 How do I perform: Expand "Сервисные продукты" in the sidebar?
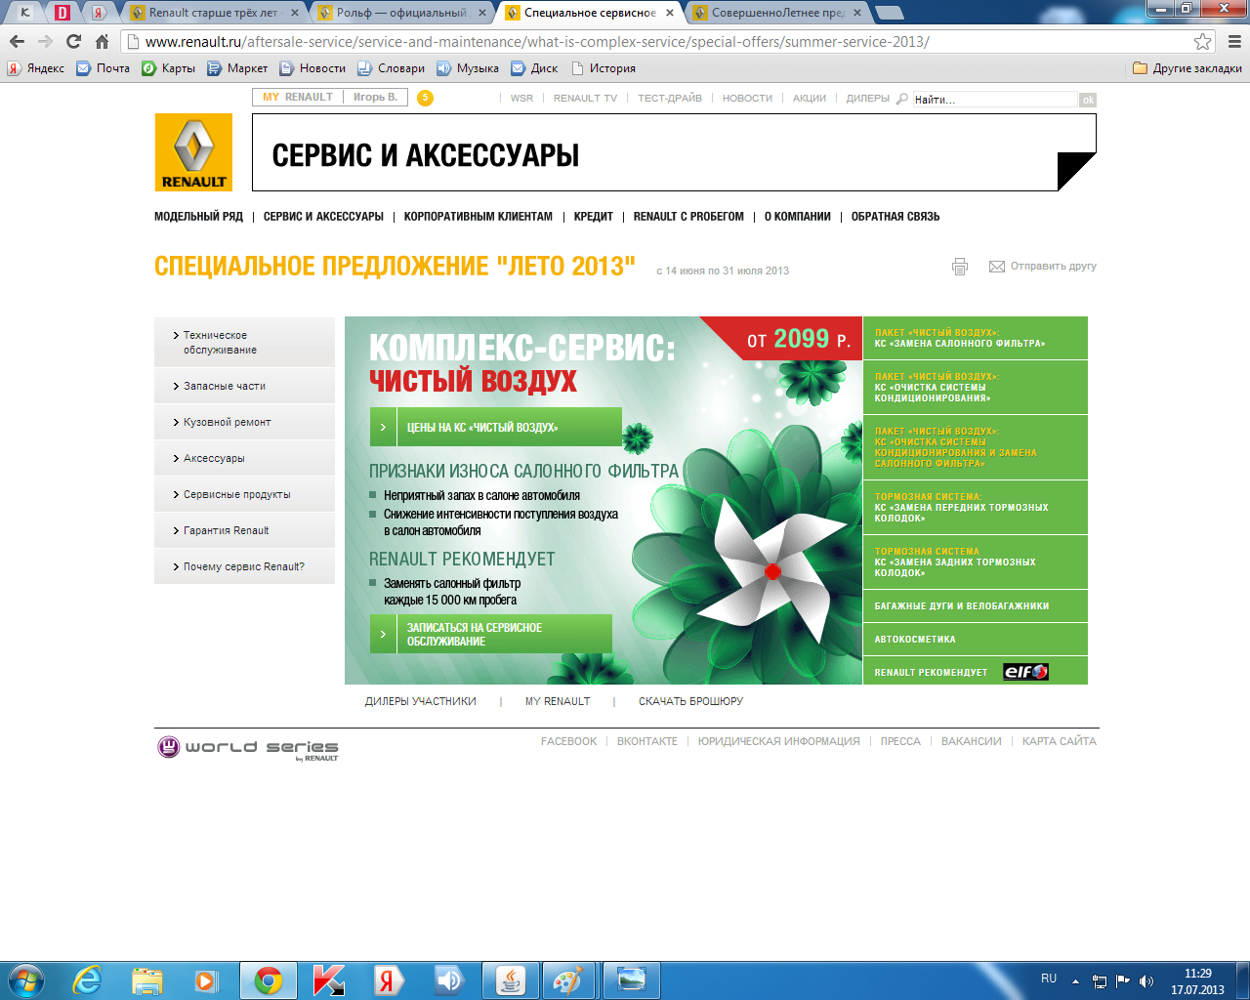pyautogui.click(x=244, y=494)
